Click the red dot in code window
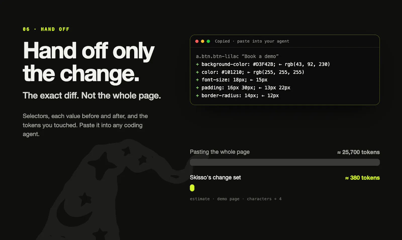Screen dimensions: 402x240 197,41
